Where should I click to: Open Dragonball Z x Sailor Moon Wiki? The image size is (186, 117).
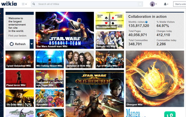(x=50, y=79)
